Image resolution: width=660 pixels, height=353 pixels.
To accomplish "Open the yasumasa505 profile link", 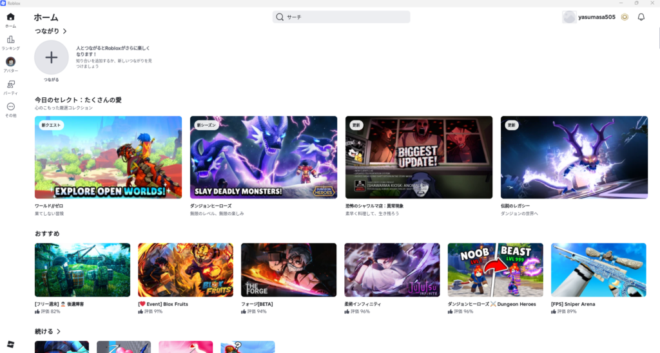I will point(596,17).
